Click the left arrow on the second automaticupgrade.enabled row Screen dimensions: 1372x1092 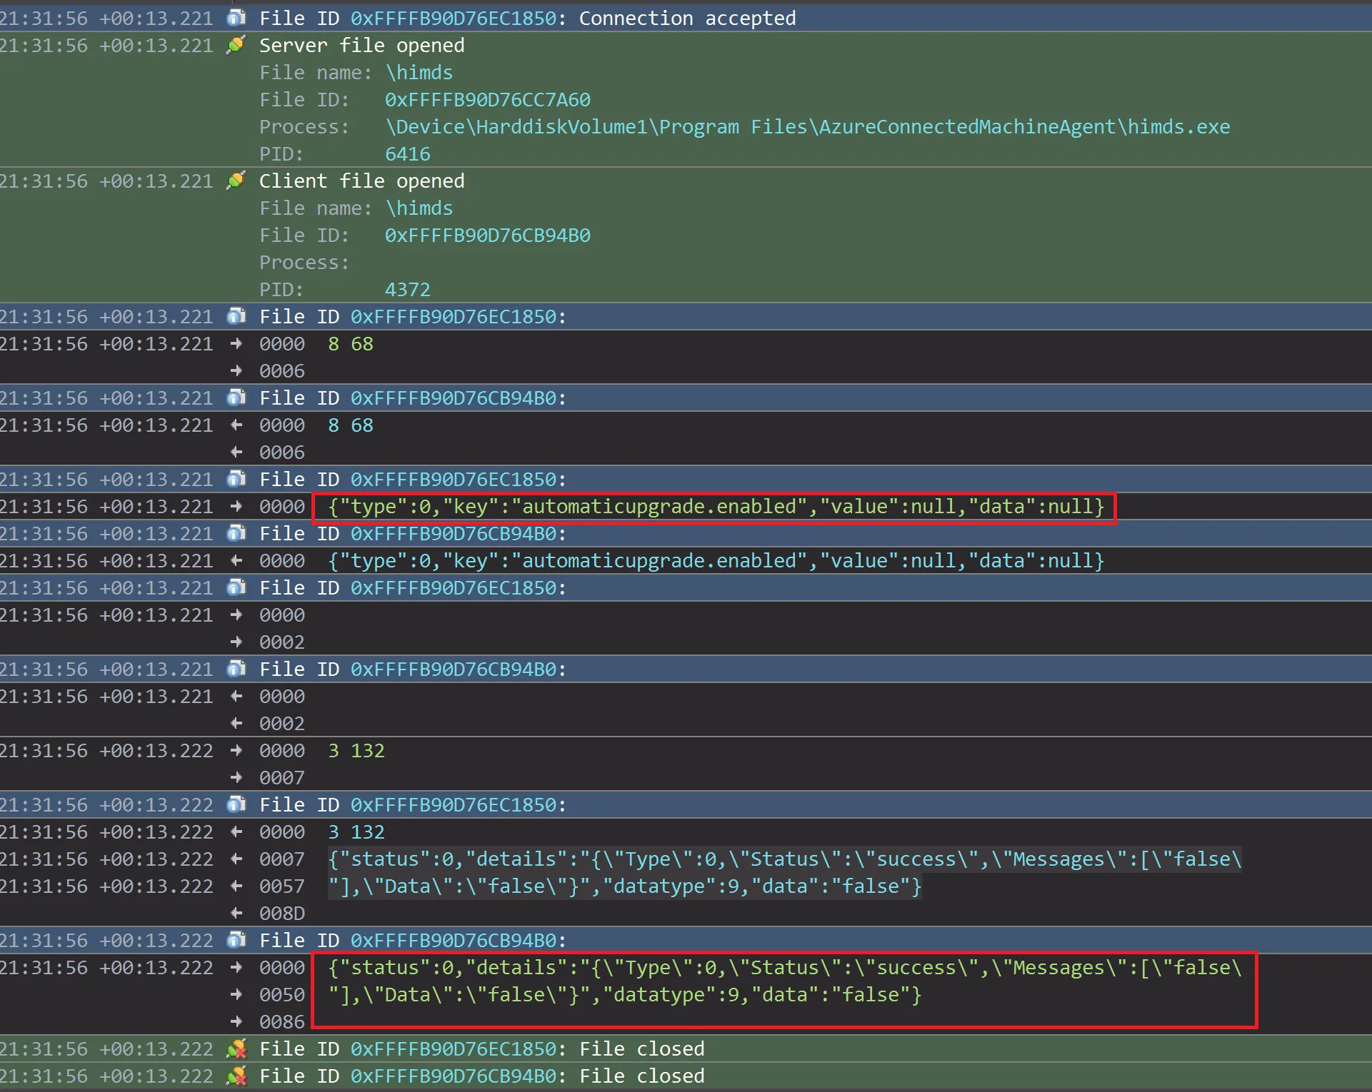236,560
